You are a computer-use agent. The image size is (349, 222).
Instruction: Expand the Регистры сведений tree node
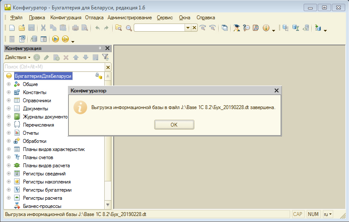point(9,174)
